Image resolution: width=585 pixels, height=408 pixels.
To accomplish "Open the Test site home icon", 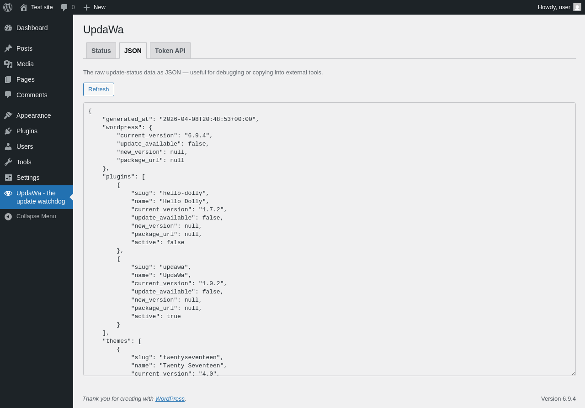I will pos(24,7).
